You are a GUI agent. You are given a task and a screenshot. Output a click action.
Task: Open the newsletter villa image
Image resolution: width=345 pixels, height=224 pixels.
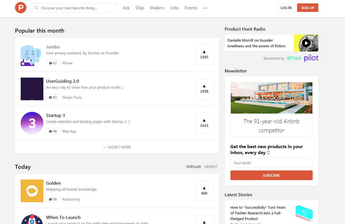pyautogui.click(x=272, y=98)
